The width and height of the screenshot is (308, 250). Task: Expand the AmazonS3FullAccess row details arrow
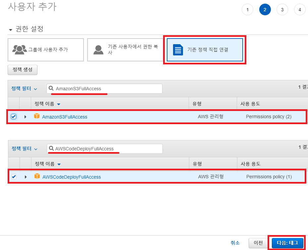[25, 117]
